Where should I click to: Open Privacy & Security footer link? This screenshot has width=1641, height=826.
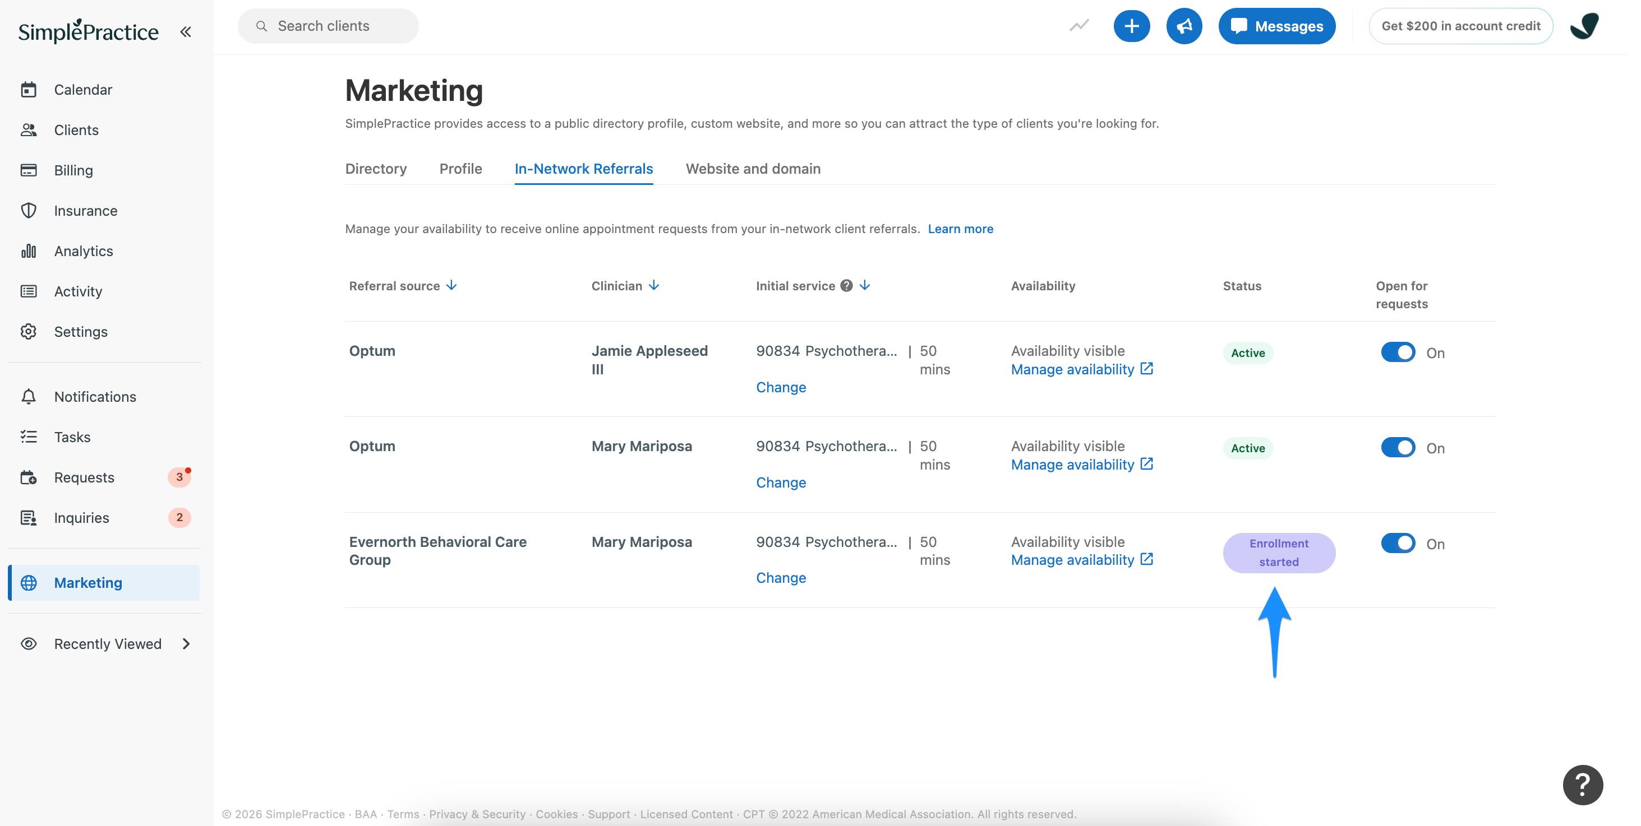pyautogui.click(x=477, y=814)
